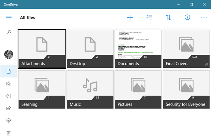The width and height of the screenshot is (211, 140).
Task: Open the Photos camera view
Action: (x=9, y=84)
